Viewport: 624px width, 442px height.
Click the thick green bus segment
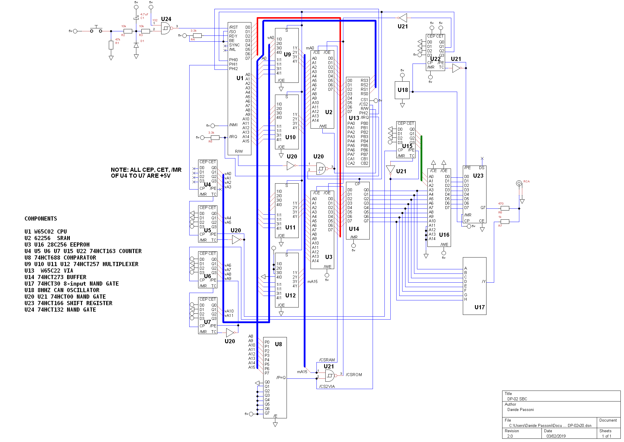click(421, 158)
